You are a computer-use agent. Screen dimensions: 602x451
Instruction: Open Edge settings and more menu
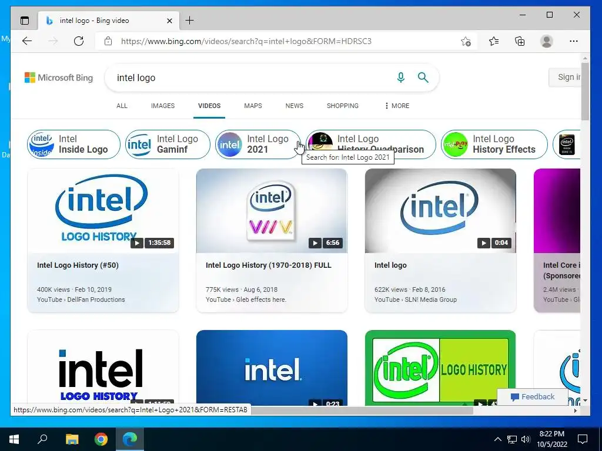[574, 41]
